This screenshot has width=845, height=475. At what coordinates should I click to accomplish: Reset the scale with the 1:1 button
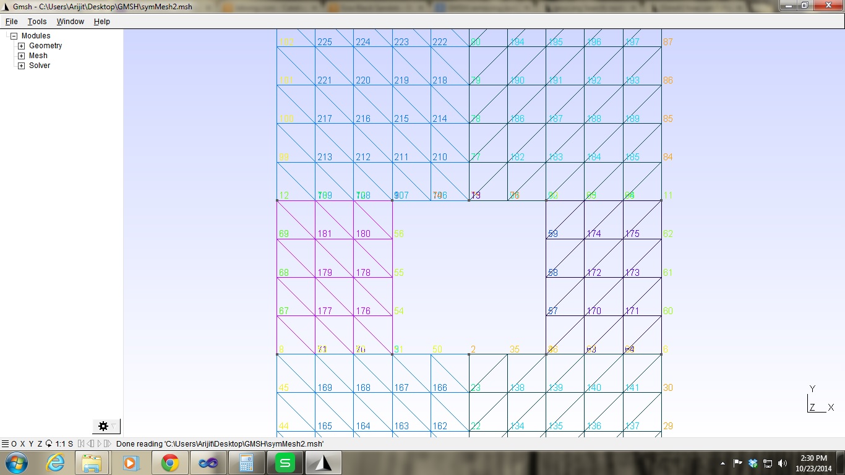click(x=60, y=443)
